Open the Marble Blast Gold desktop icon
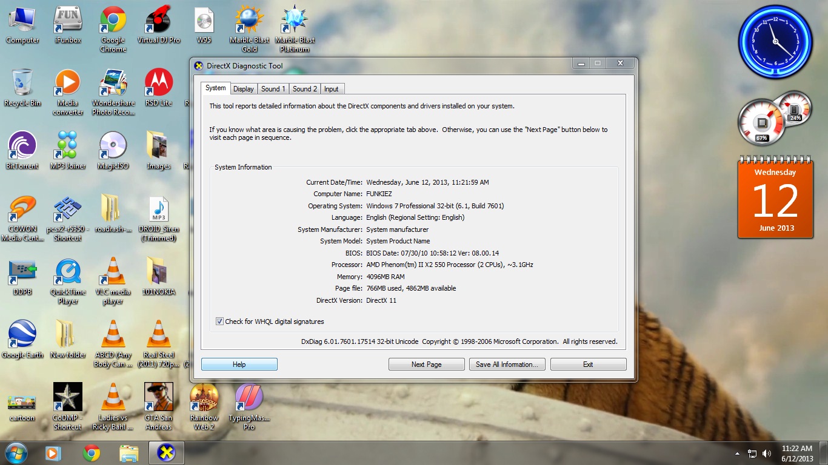 pos(249,22)
